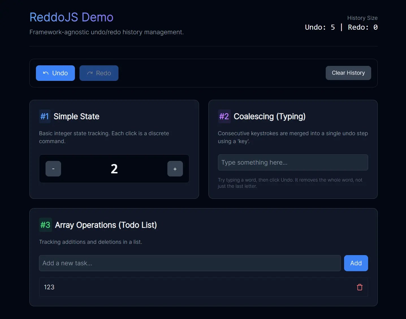This screenshot has height=319, width=406.
Task: Click the plus stepper in Simple State
Action: coord(175,169)
